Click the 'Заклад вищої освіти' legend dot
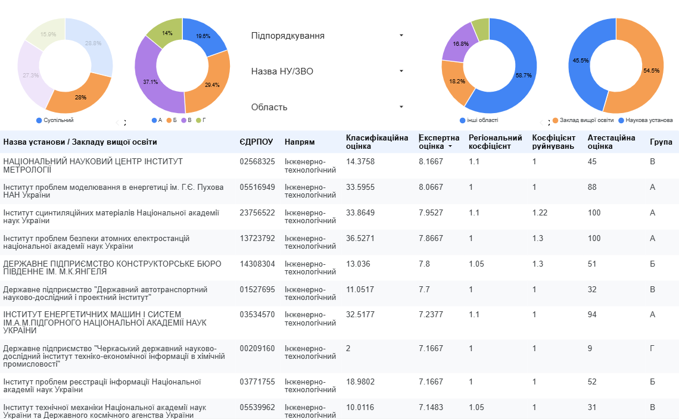This screenshot has width=679, height=419. pos(555,120)
